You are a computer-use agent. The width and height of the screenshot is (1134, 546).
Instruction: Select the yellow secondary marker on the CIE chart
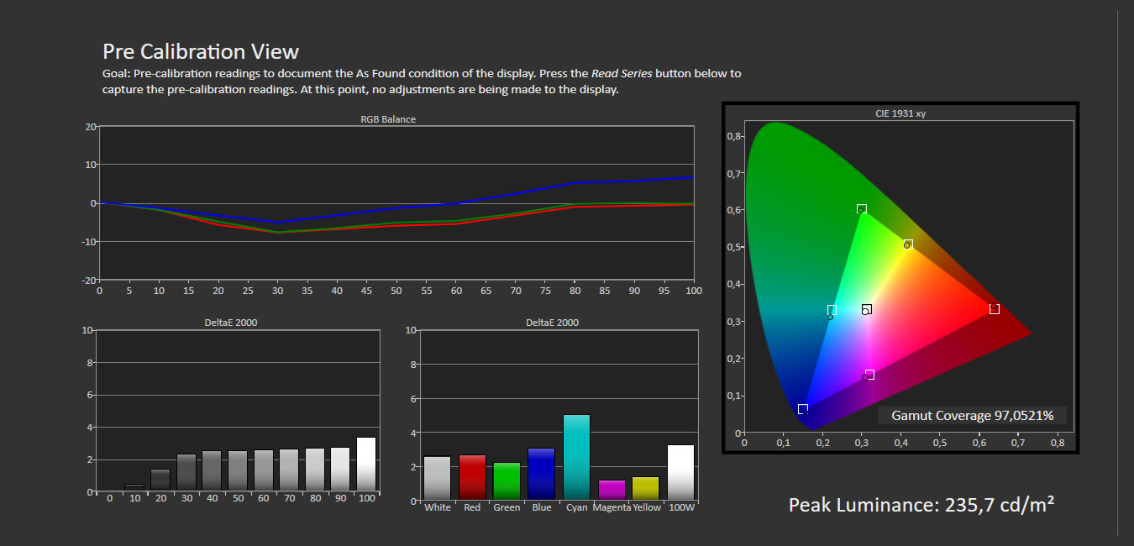point(908,244)
